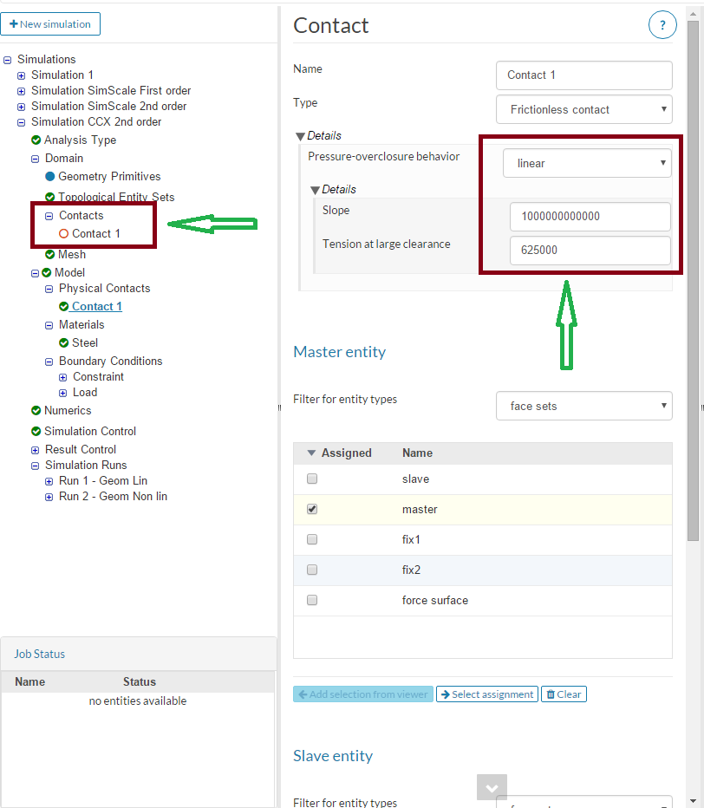Screen dimensions: 704x808
Task: Click the Select assignment button
Action: 487,694
